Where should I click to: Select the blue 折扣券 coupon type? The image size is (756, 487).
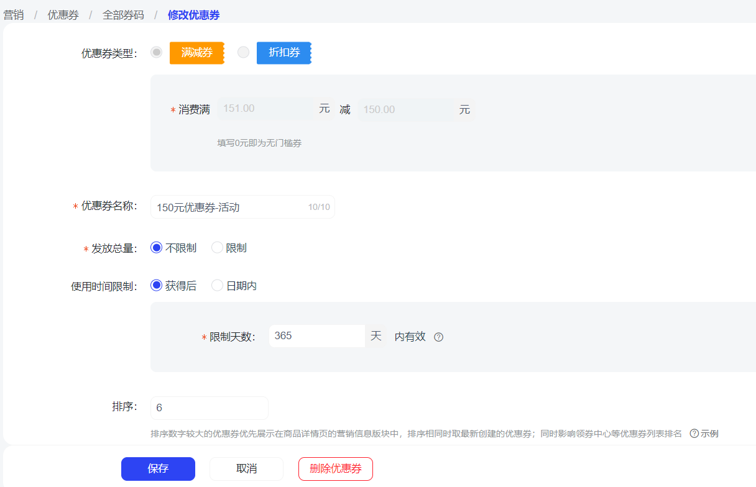tap(283, 52)
